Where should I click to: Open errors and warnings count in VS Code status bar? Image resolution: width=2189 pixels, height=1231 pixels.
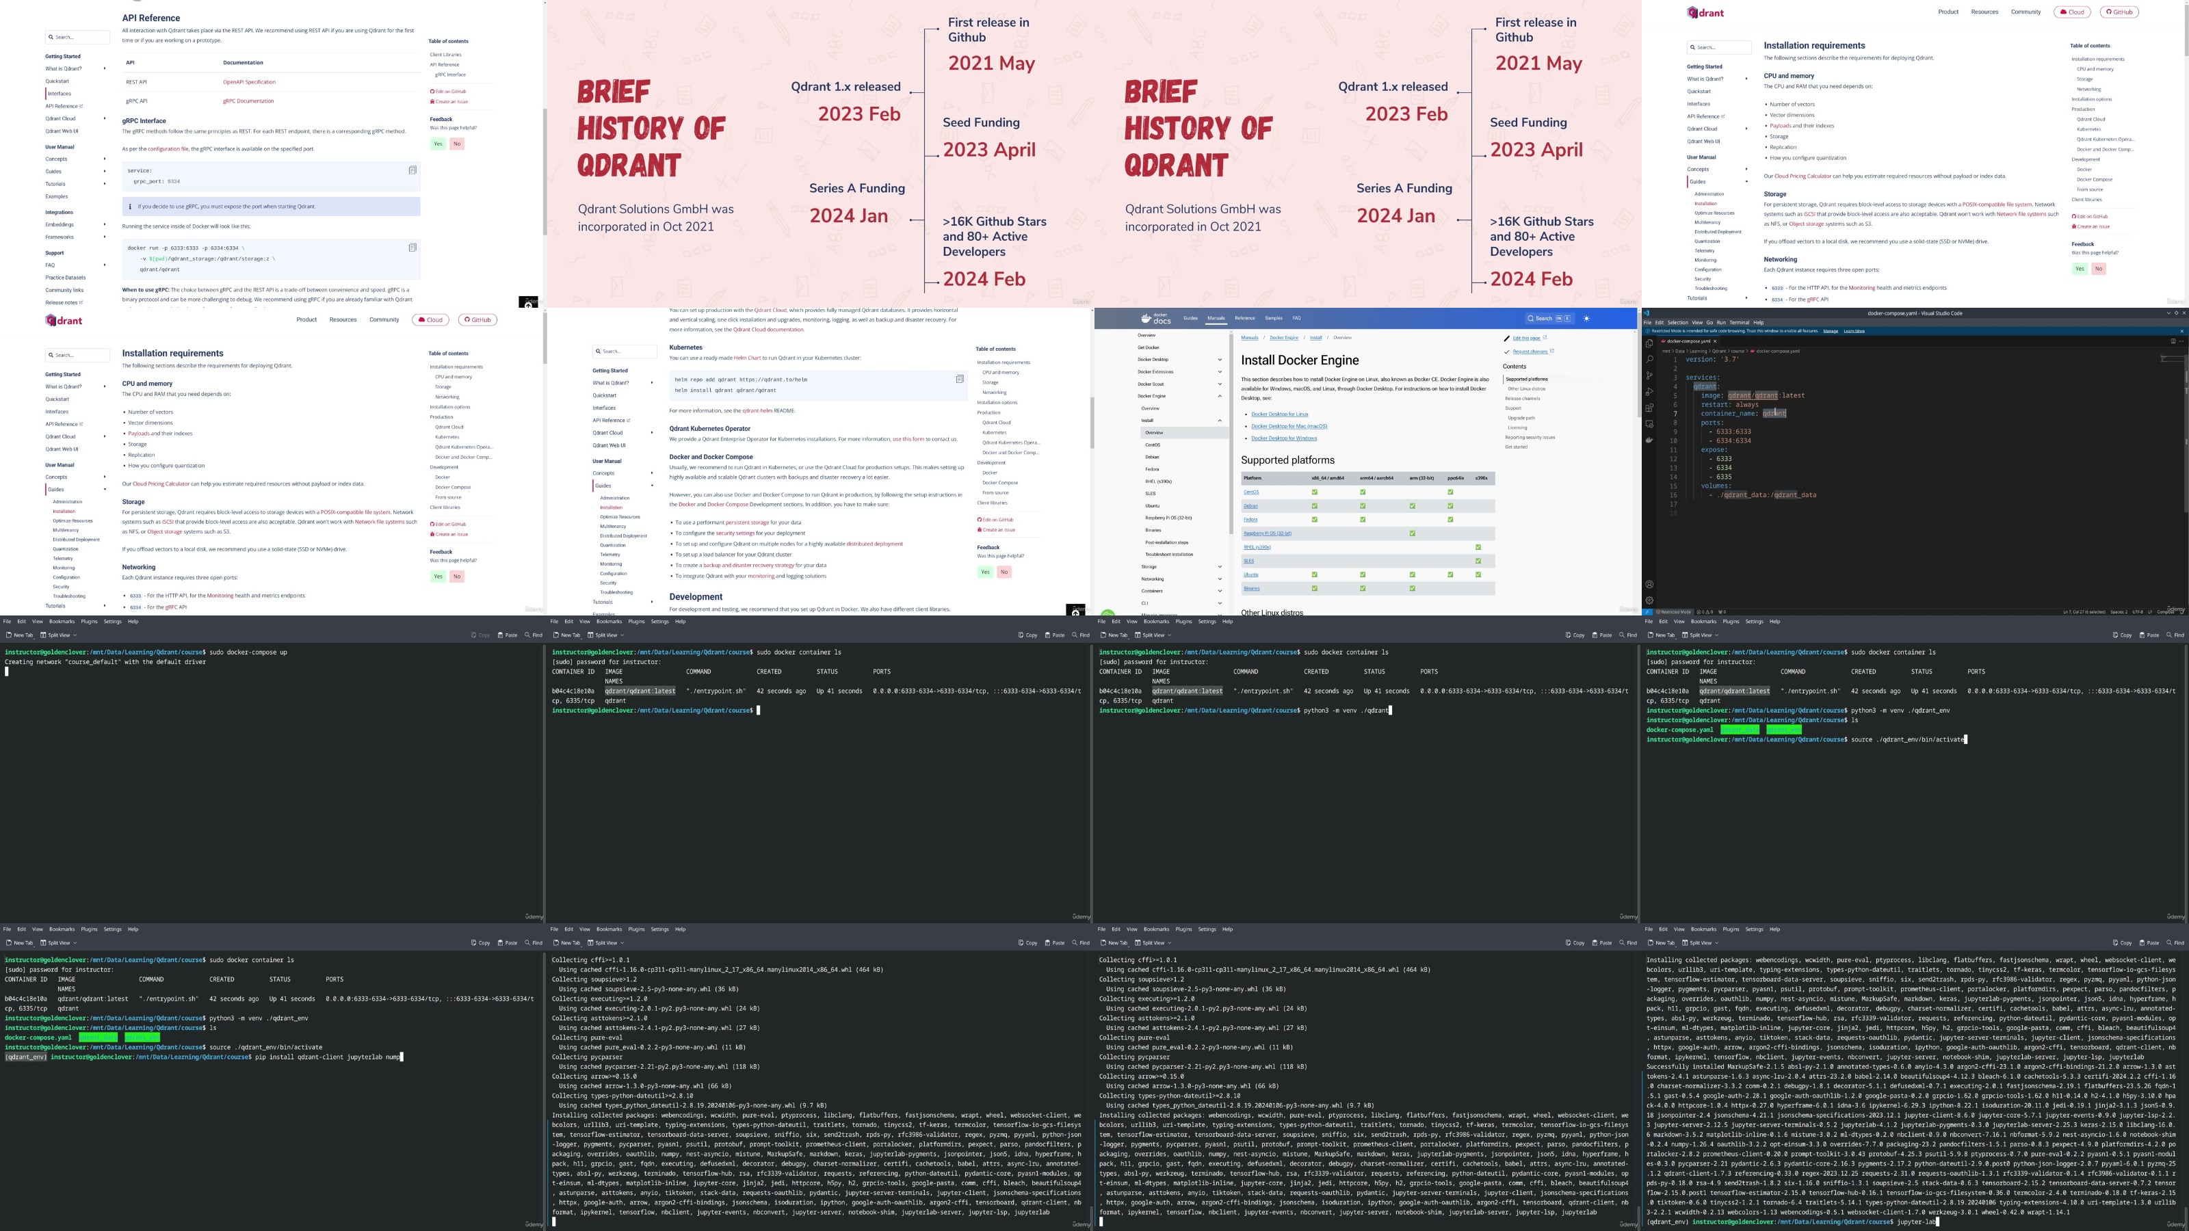(1705, 611)
